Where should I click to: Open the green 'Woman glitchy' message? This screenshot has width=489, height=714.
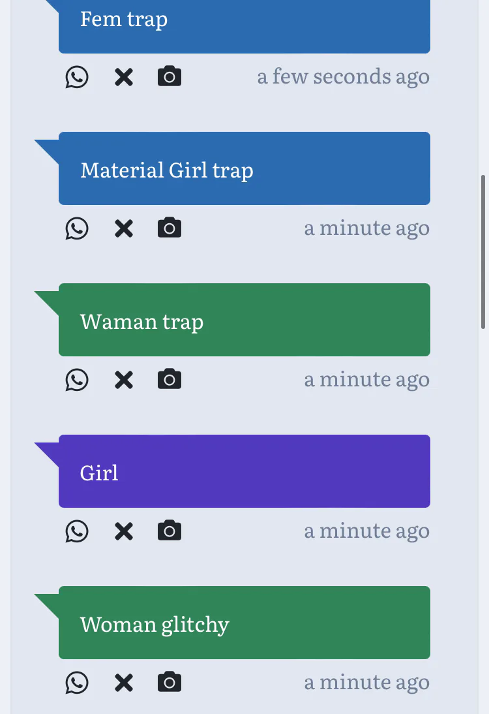244,623
